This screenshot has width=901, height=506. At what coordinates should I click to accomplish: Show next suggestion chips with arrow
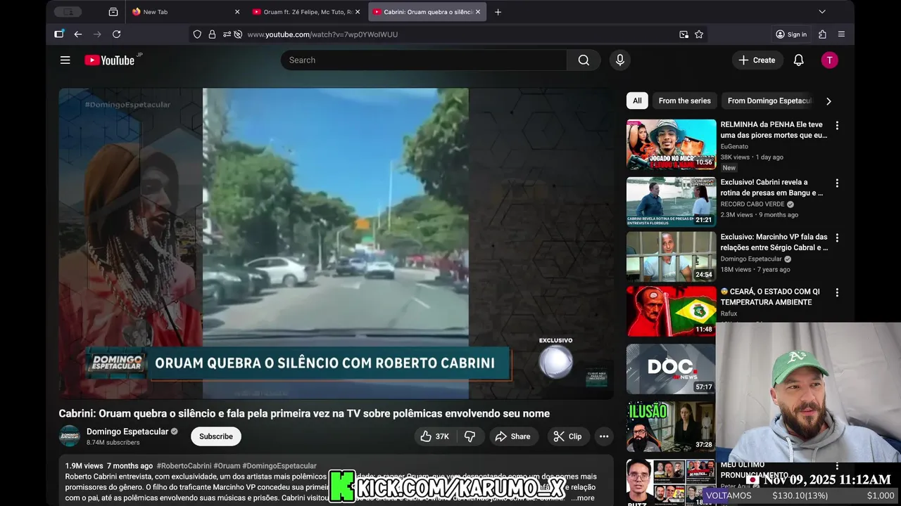[828, 101]
